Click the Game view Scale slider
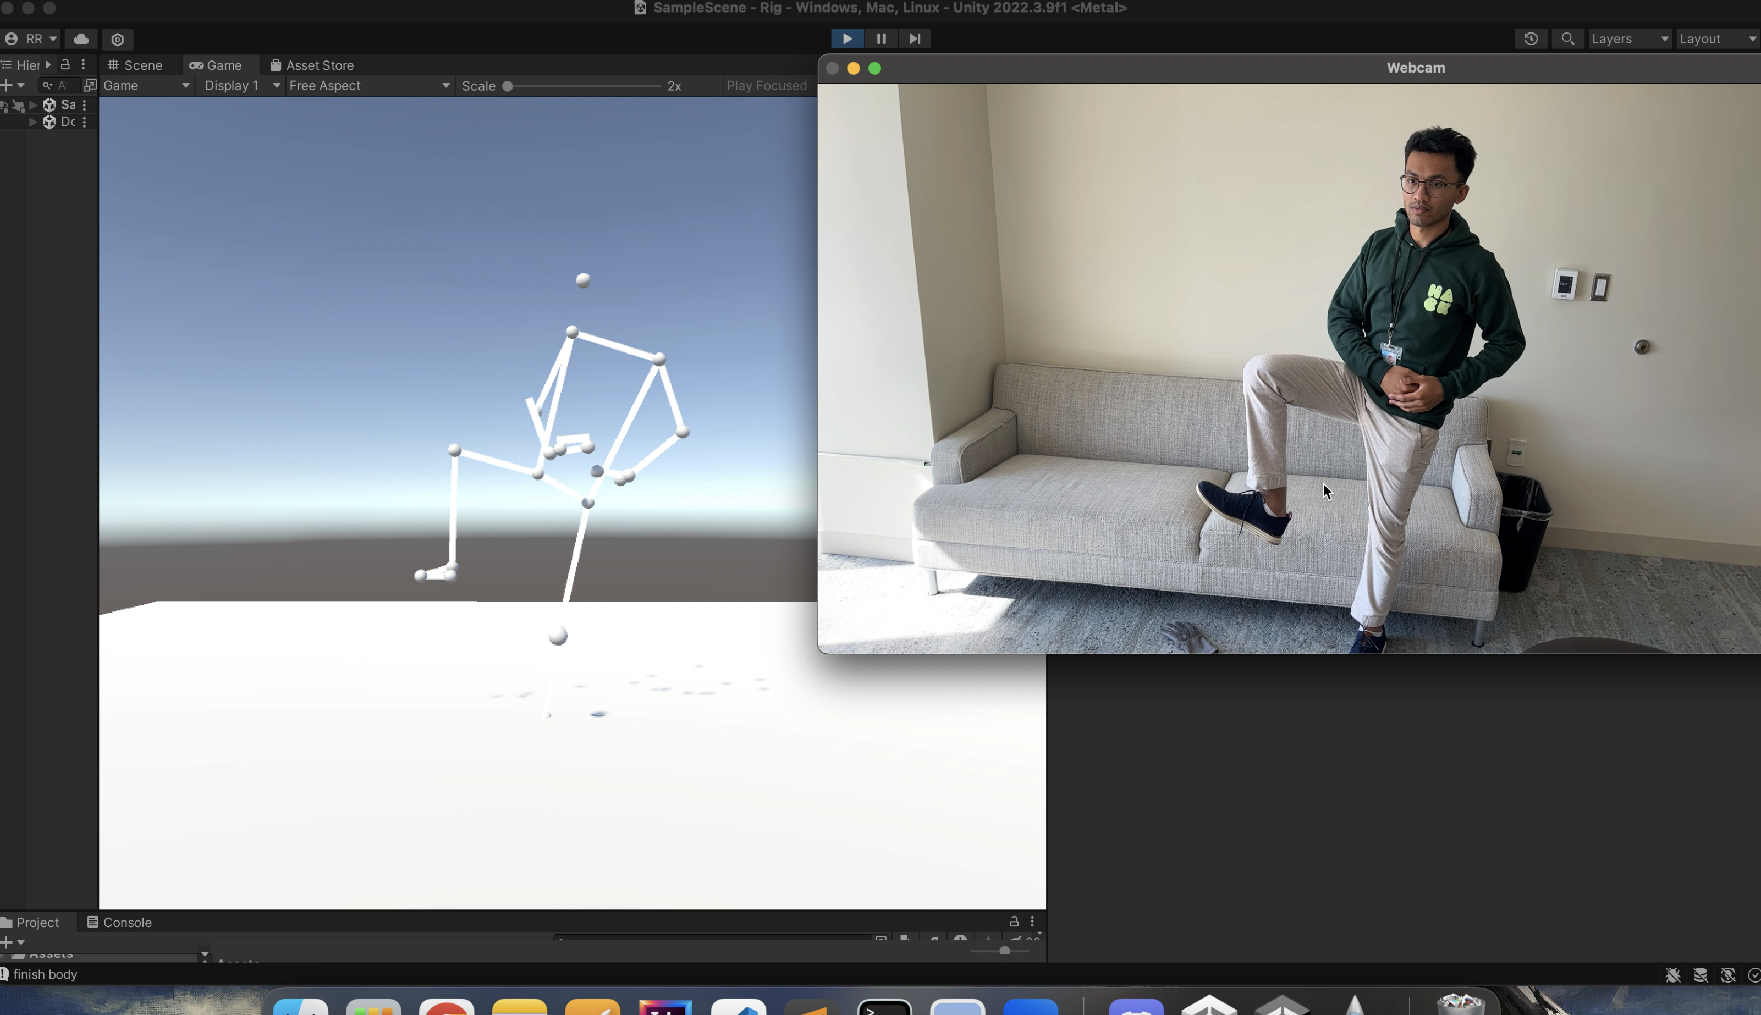This screenshot has width=1761, height=1015. (x=583, y=86)
